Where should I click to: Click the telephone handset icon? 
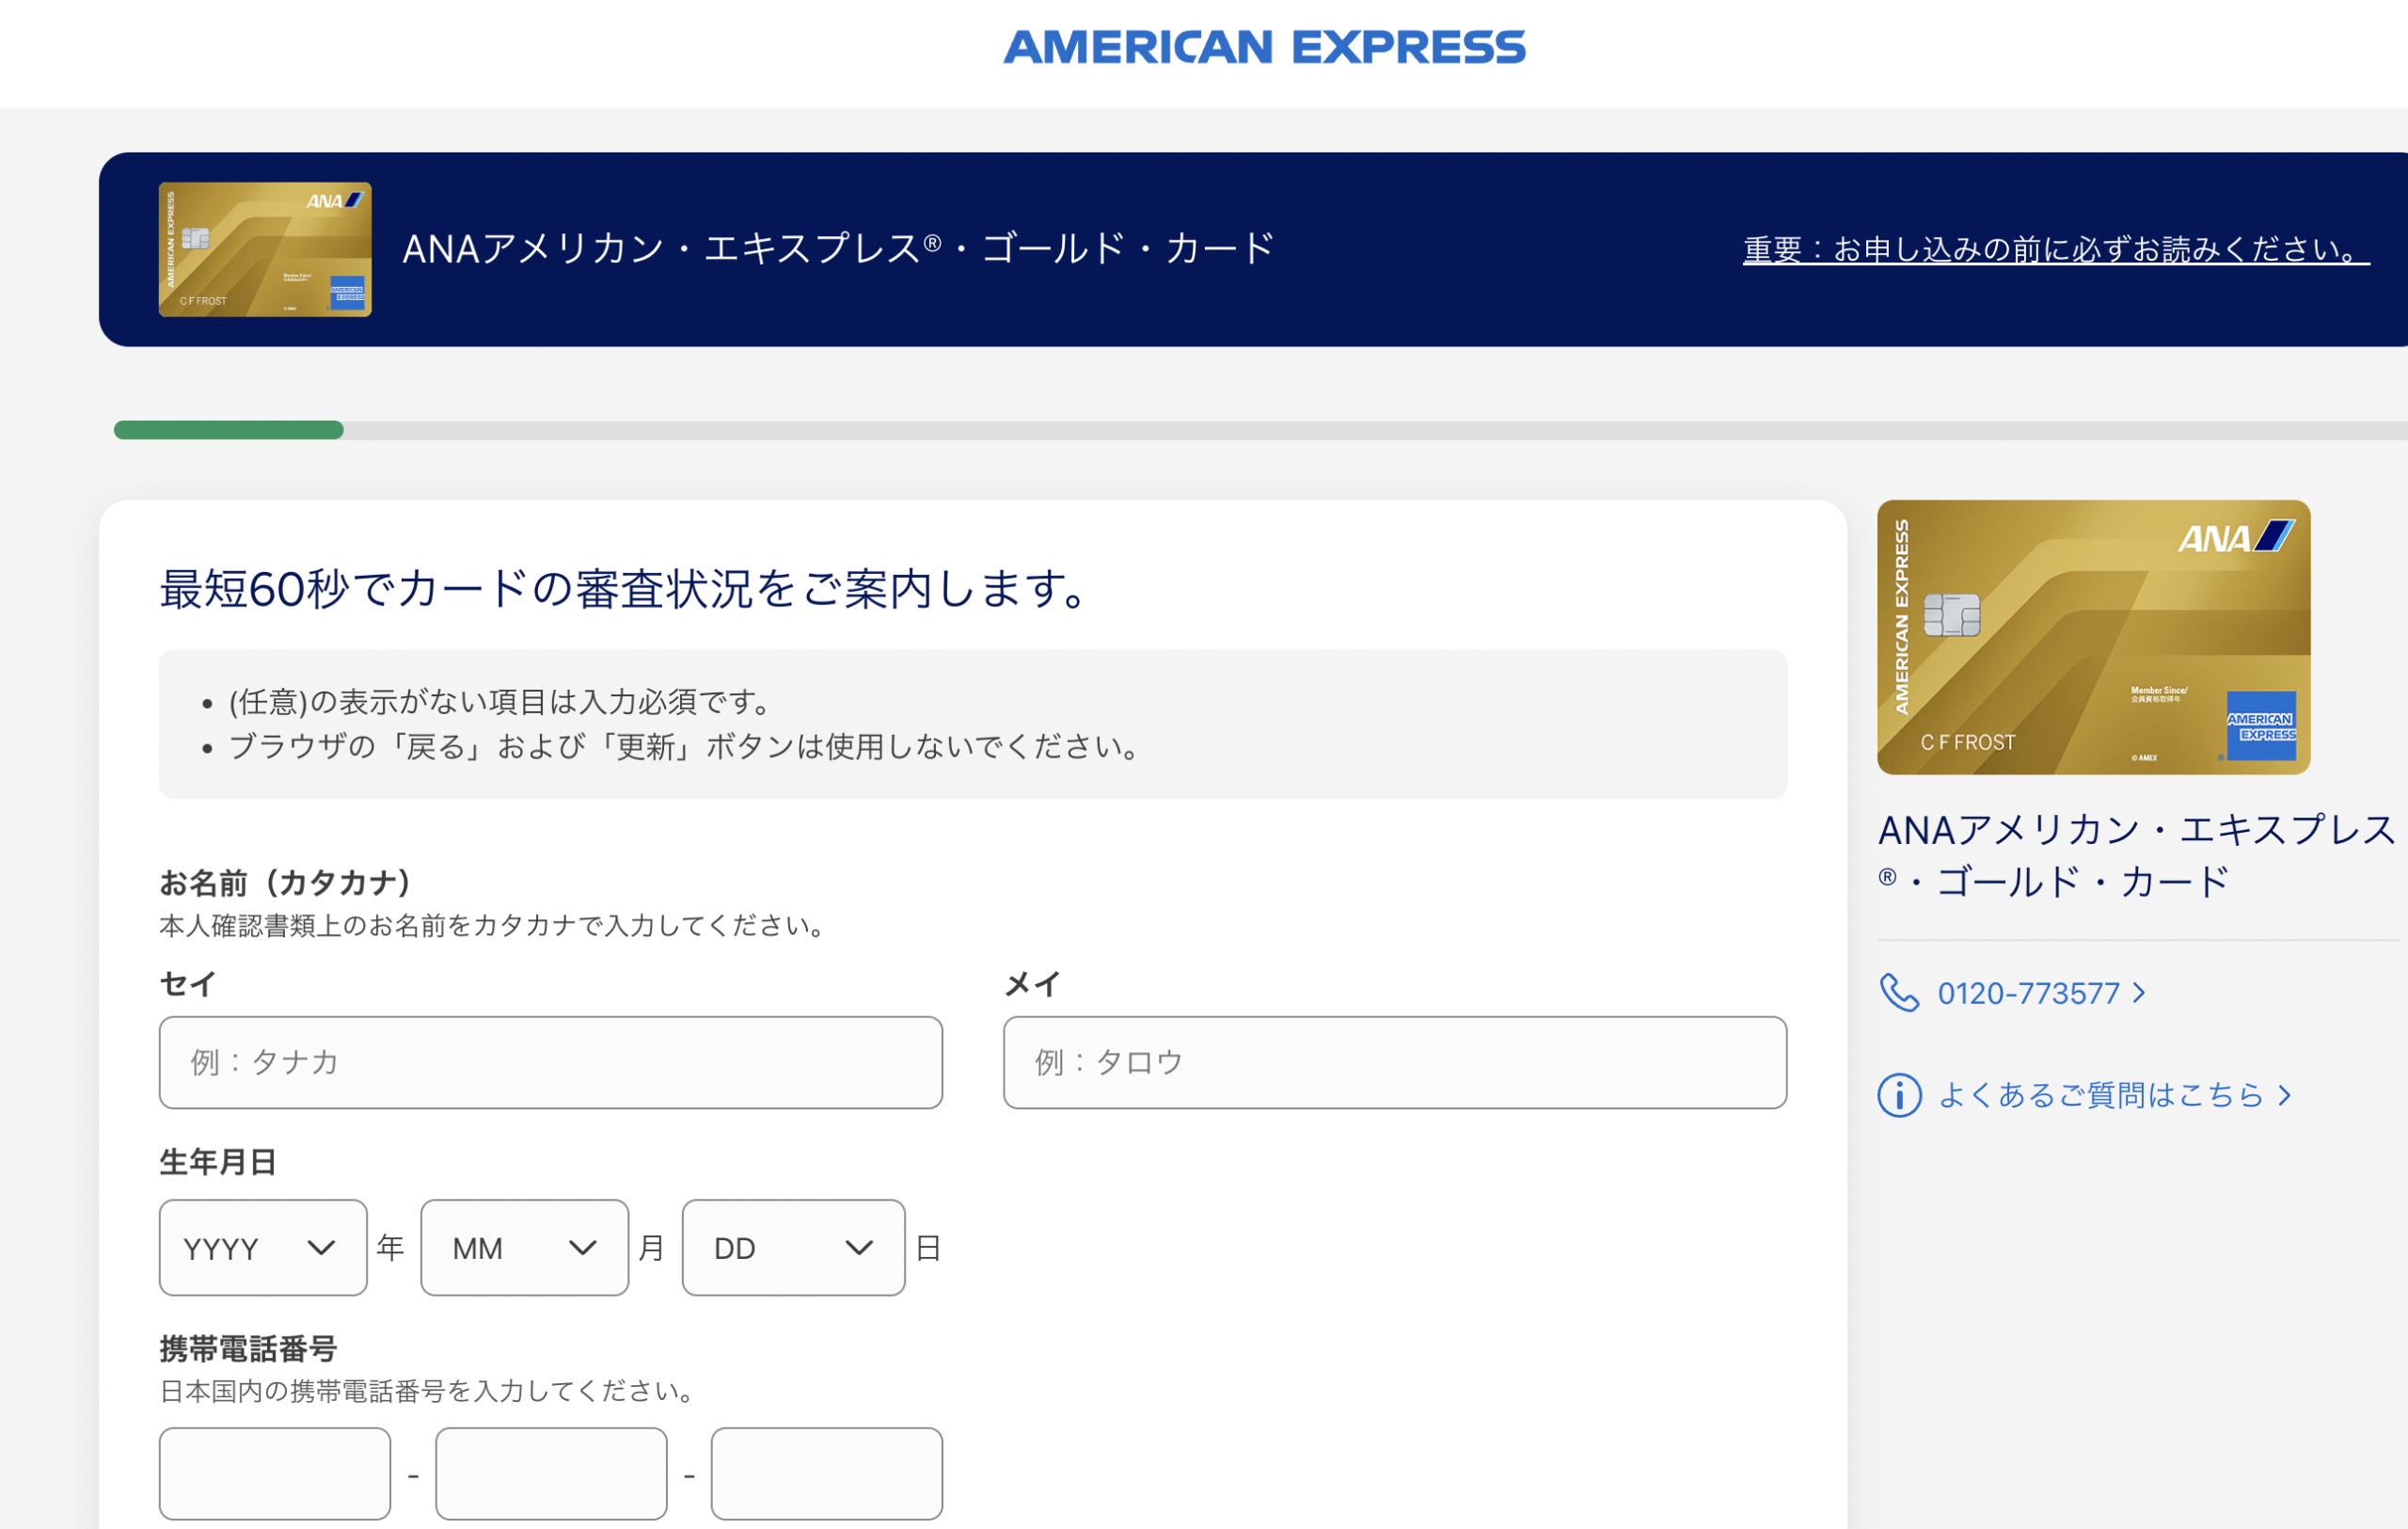point(1899,993)
